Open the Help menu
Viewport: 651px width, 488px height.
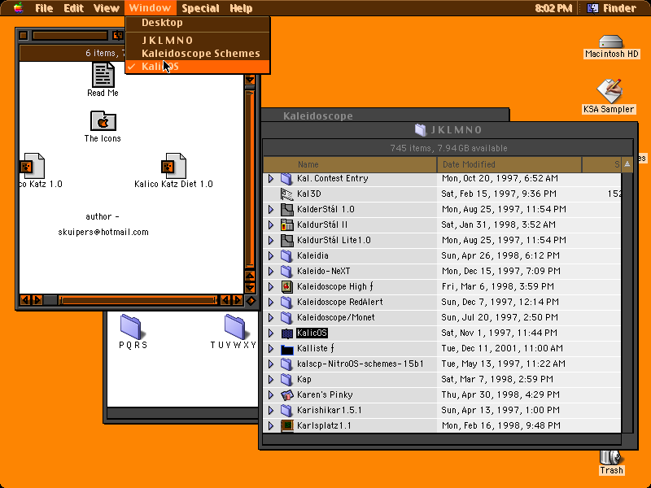pos(241,8)
